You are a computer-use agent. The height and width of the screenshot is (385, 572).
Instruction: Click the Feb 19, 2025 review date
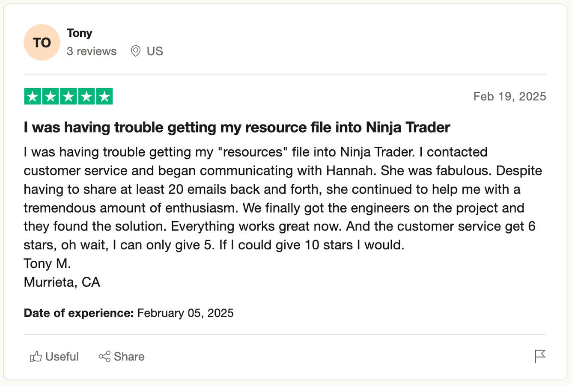509,96
